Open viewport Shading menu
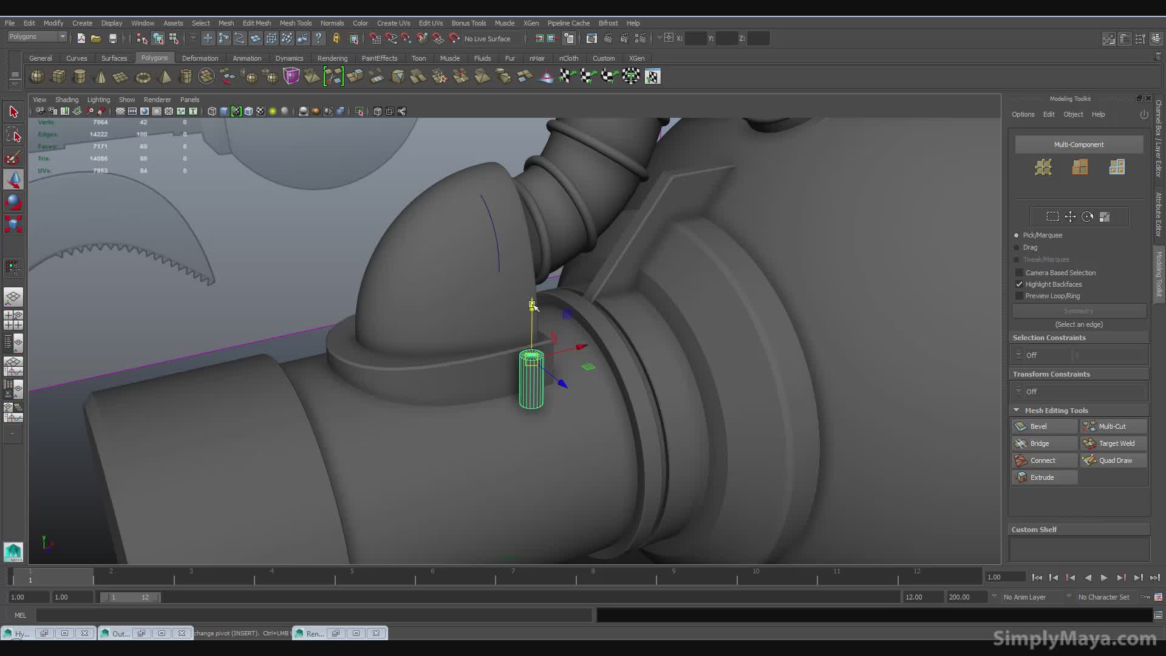This screenshot has width=1166, height=656. [67, 100]
